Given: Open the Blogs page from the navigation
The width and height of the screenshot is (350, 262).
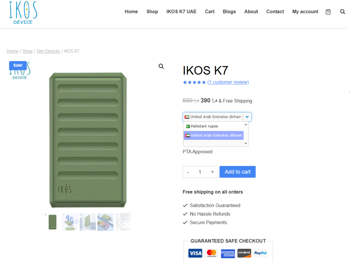Looking at the screenshot, I should point(229,12).
